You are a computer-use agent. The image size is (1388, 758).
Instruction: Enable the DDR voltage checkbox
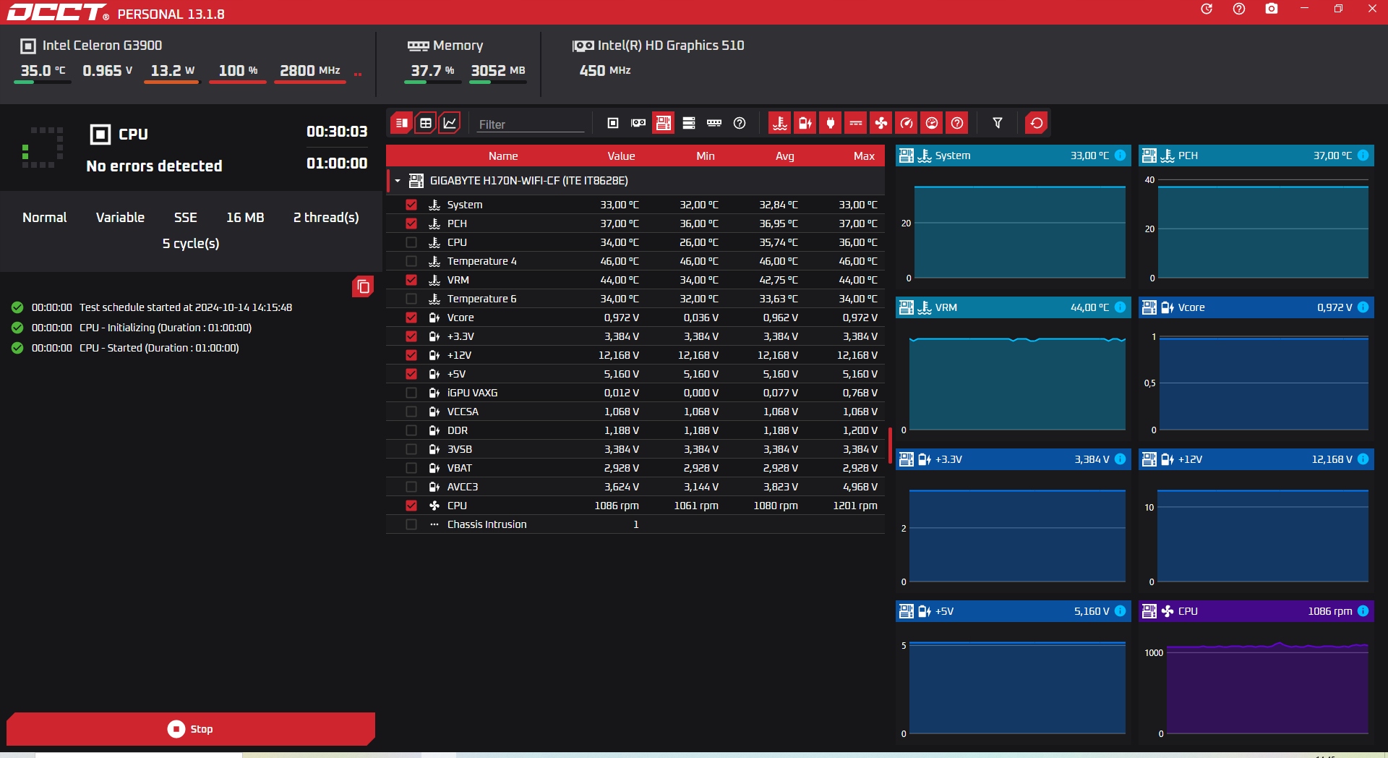click(x=411, y=430)
